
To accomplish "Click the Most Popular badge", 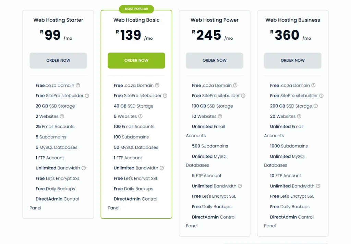I will coord(136,9).
